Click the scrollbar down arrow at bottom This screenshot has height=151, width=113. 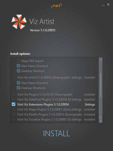coord(100,121)
